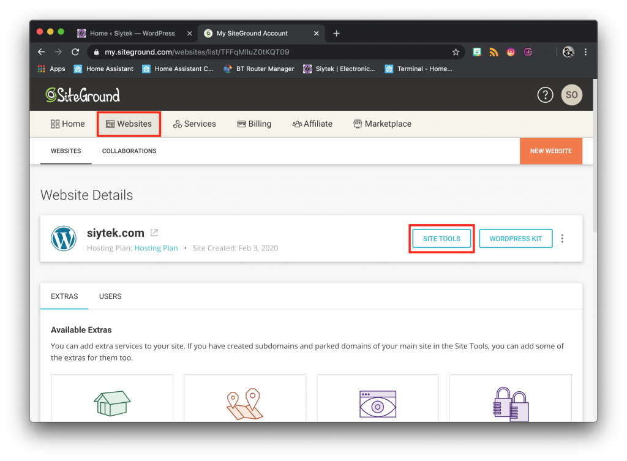
Task: Select the green house extras card
Action: tap(112, 398)
